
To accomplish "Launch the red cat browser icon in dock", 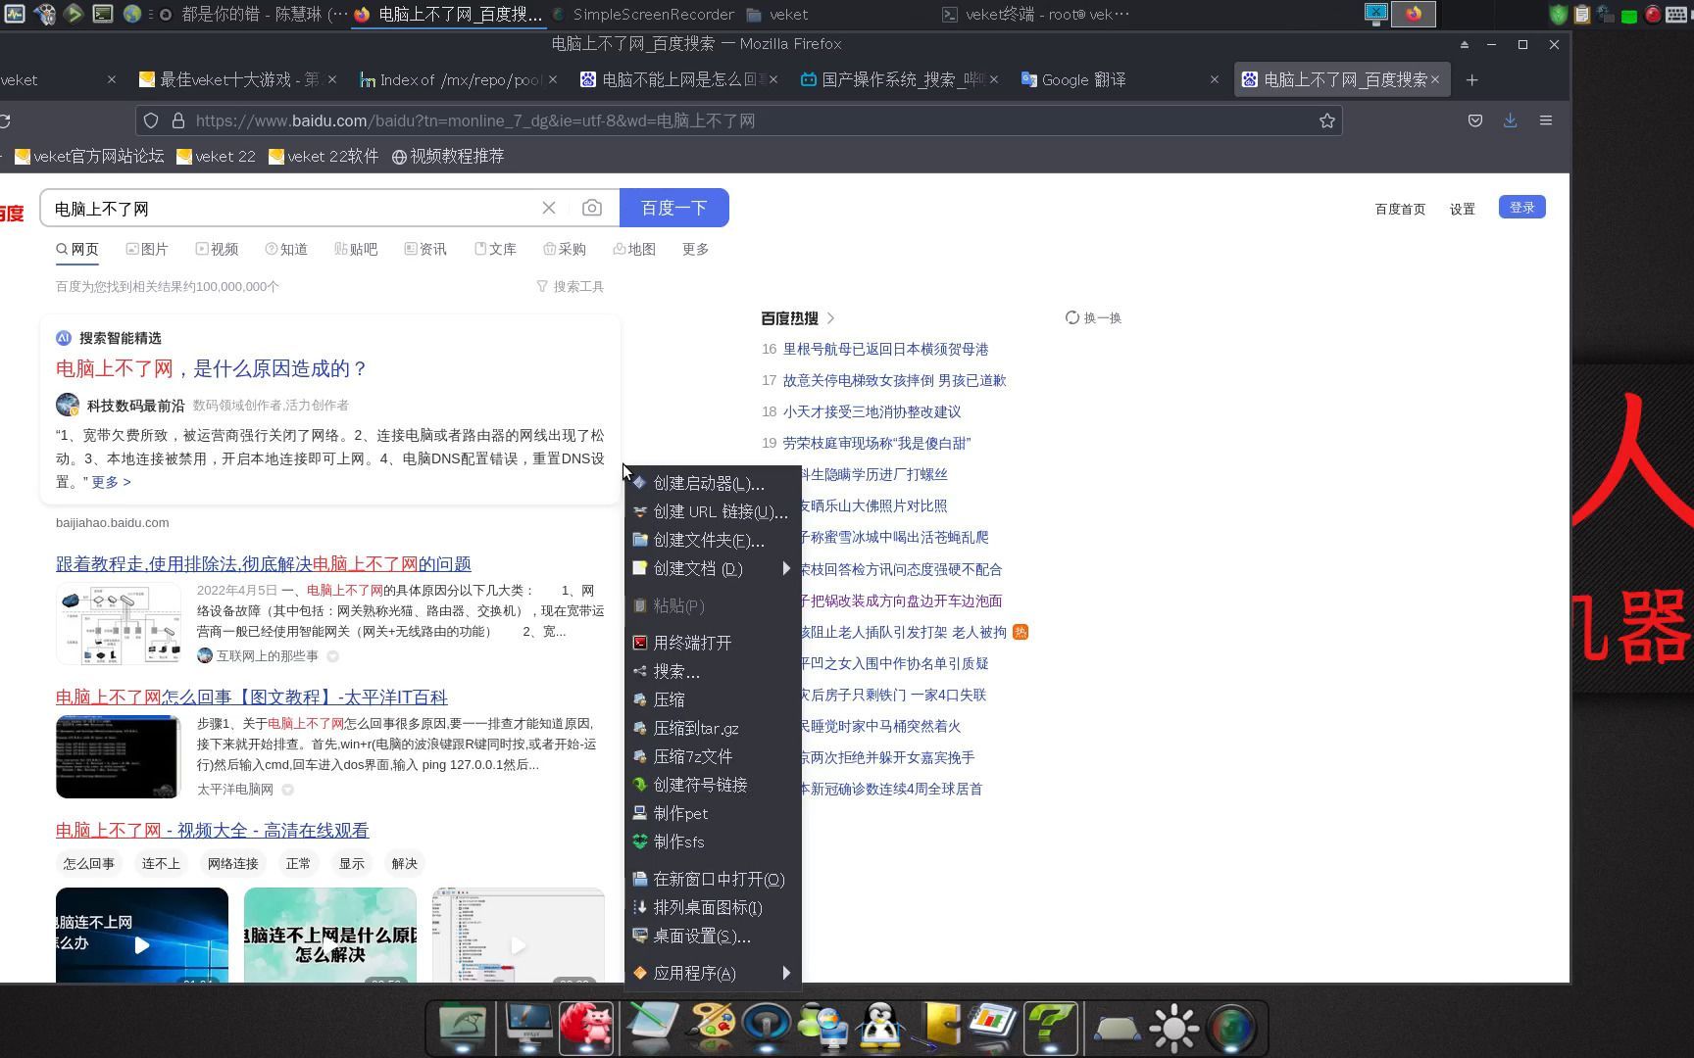I will click(586, 1028).
